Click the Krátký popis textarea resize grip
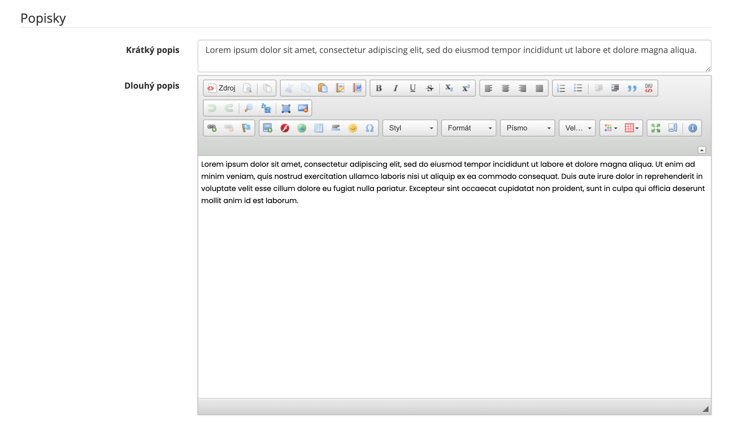Screen dimensions: 737x428 coord(708,69)
